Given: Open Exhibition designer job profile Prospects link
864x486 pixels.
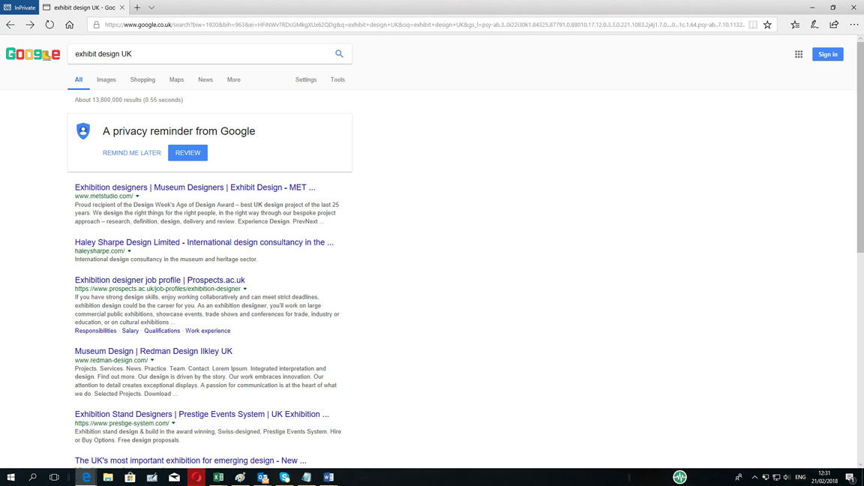Looking at the screenshot, I should coord(160,280).
